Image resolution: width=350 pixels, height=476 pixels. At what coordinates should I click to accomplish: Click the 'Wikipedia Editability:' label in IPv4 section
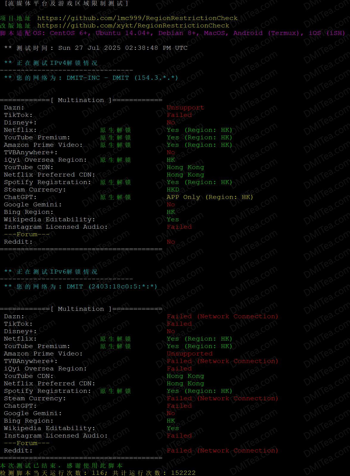click(x=49, y=220)
